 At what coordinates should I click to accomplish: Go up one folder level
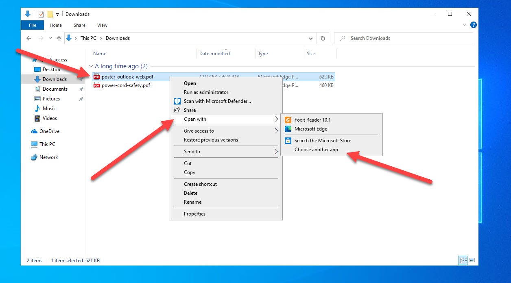click(59, 38)
